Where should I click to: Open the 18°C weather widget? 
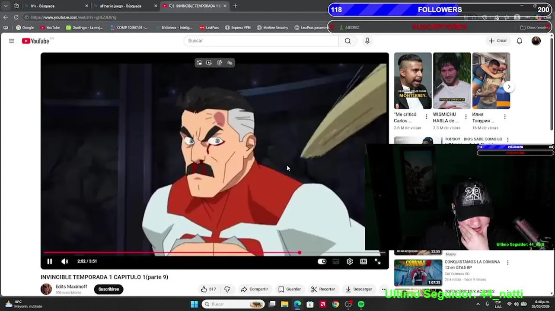click(23, 304)
